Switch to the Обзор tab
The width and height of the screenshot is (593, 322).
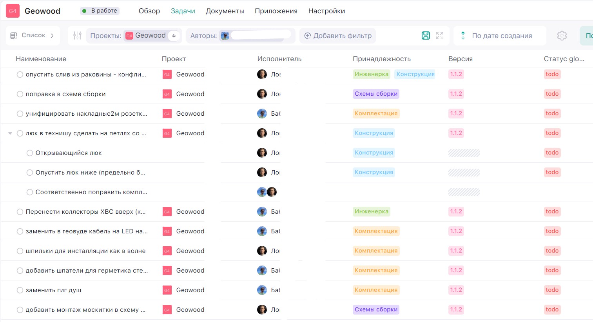[x=149, y=11]
